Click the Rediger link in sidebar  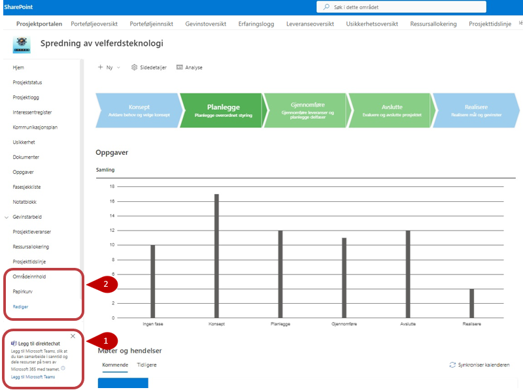(20, 306)
